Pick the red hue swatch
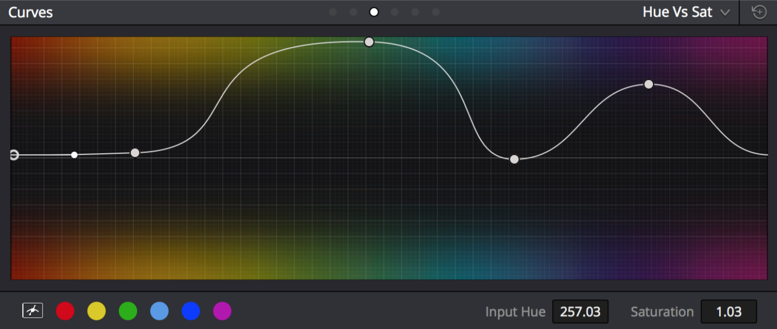This screenshot has height=329, width=777. click(65, 311)
